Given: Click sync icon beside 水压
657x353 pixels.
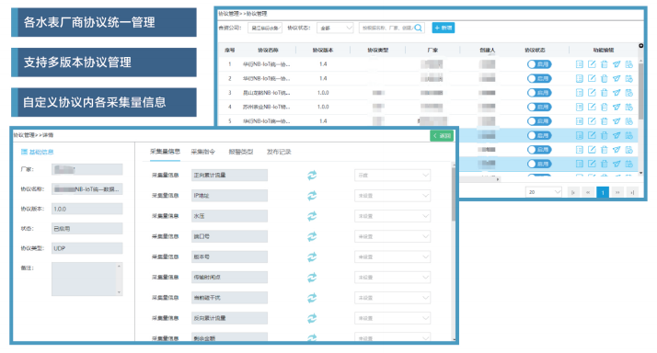Looking at the screenshot, I should (312, 216).
